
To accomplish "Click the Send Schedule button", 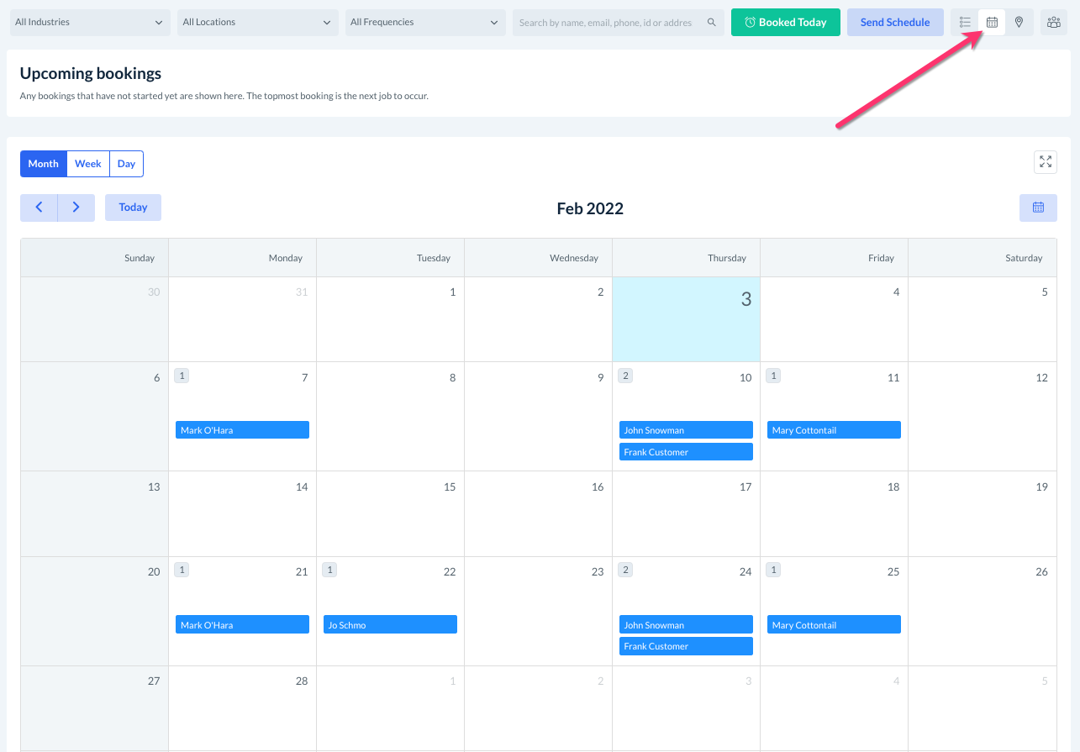I will click(895, 23).
